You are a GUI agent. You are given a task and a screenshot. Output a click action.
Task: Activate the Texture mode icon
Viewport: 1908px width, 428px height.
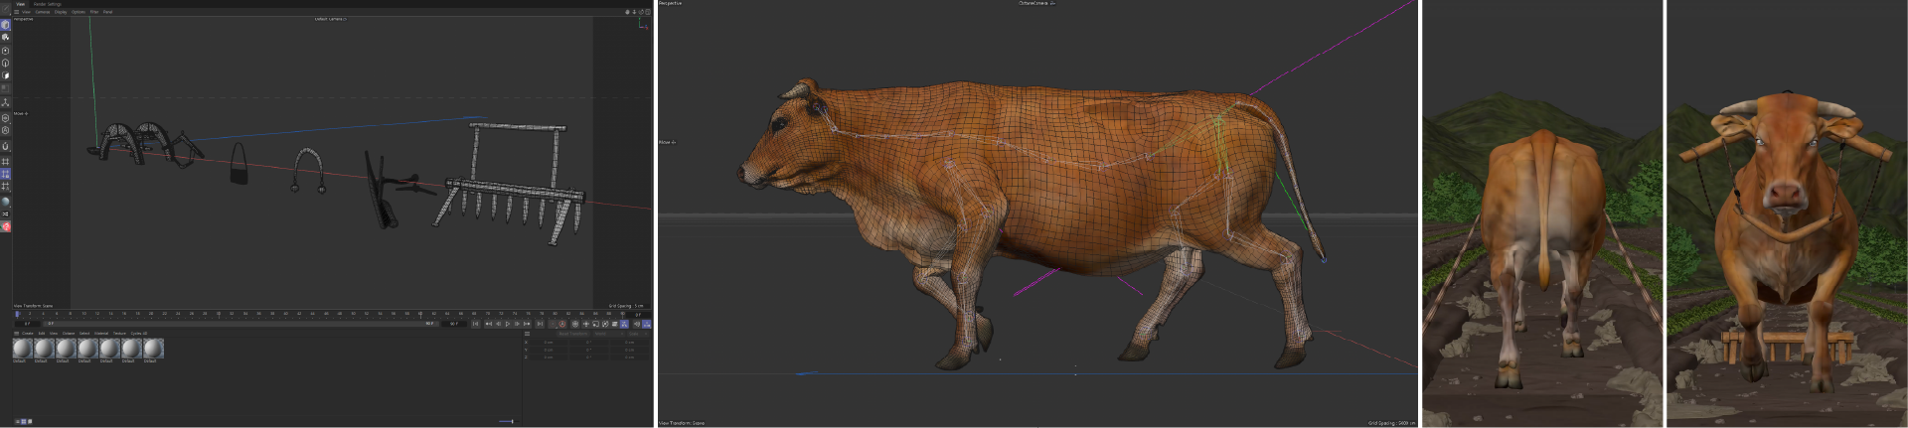(x=6, y=37)
